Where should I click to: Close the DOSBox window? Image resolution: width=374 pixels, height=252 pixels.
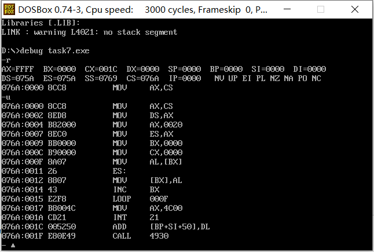click(x=355, y=9)
